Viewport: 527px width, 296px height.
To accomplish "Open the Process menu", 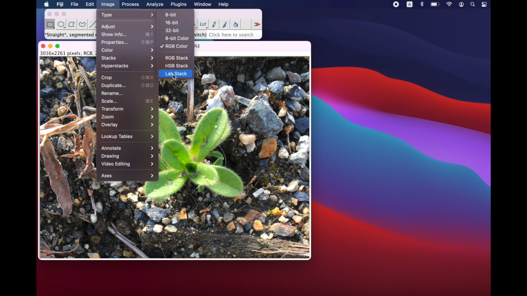I will [x=130, y=4].
